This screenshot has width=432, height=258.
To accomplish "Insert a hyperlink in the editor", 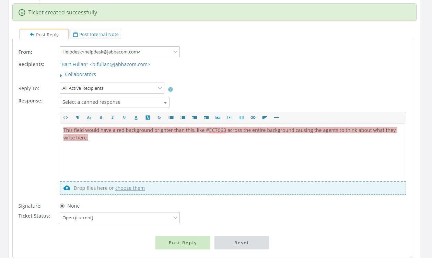I will (x=253, y=118).
